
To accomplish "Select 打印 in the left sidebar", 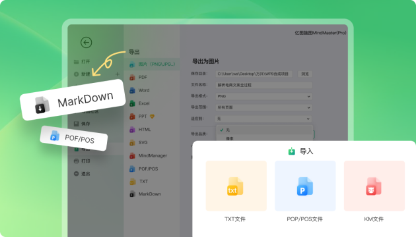I will coord(82,161).
